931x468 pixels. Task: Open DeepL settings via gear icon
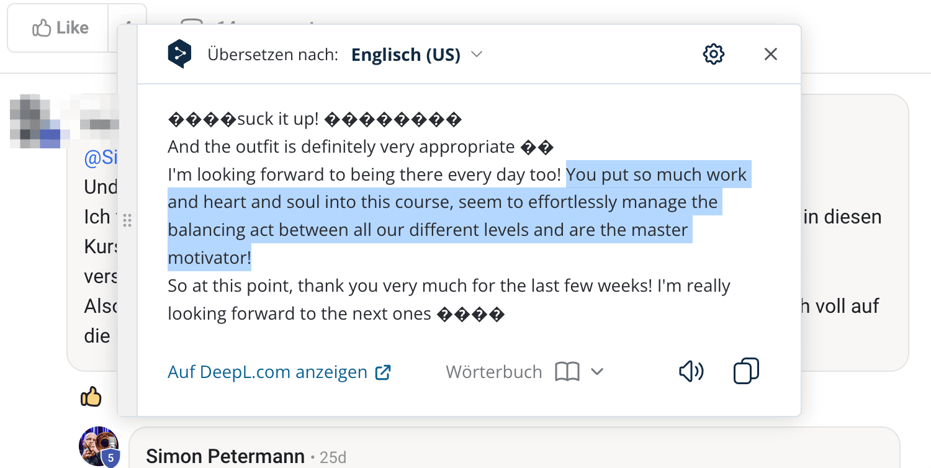click(x=714, y=54)
